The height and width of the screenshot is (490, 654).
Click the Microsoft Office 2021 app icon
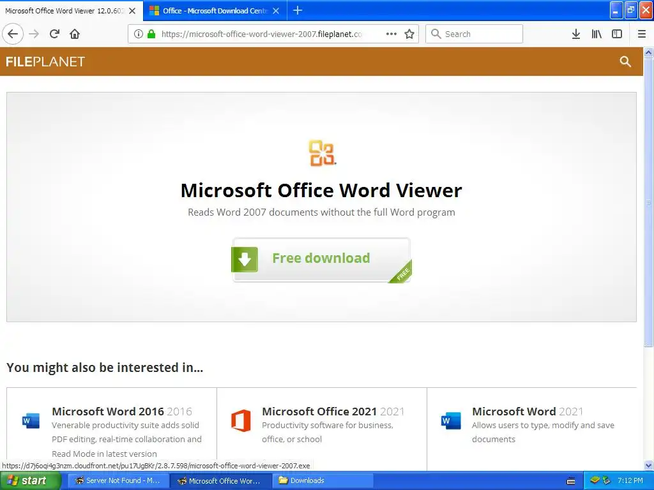[x=241, y=420]
